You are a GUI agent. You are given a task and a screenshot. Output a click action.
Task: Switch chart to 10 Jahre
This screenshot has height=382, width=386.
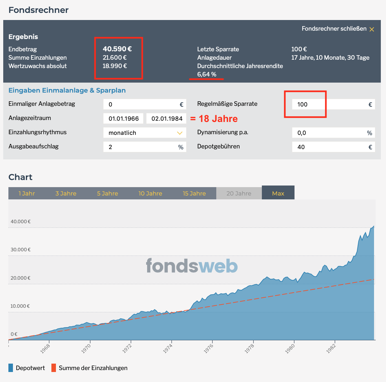[x=150, y=193]
